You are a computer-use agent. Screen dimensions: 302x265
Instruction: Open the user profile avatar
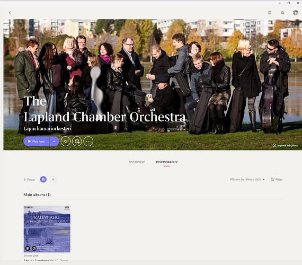point(296,13)
